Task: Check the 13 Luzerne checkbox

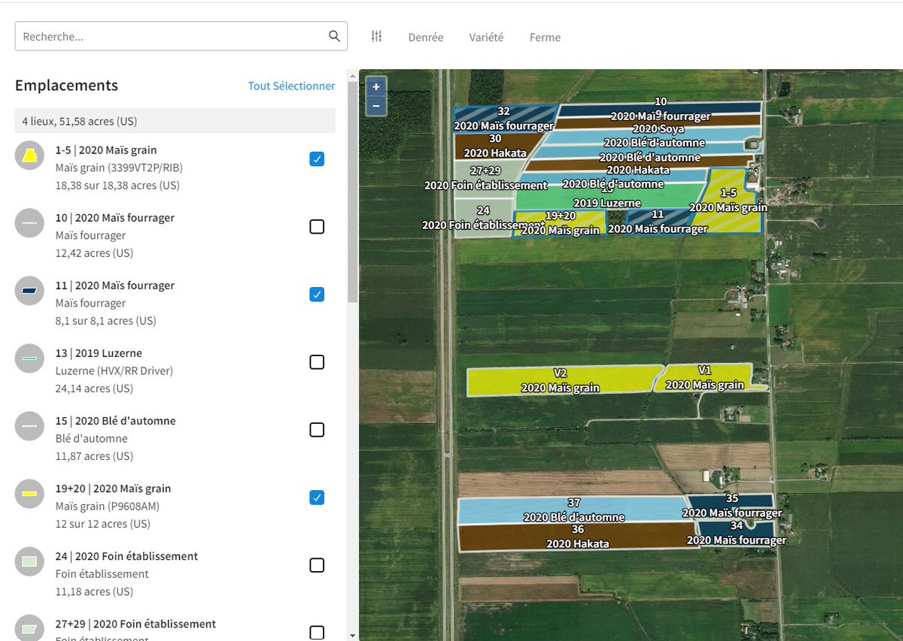Action: click(317, 361)
